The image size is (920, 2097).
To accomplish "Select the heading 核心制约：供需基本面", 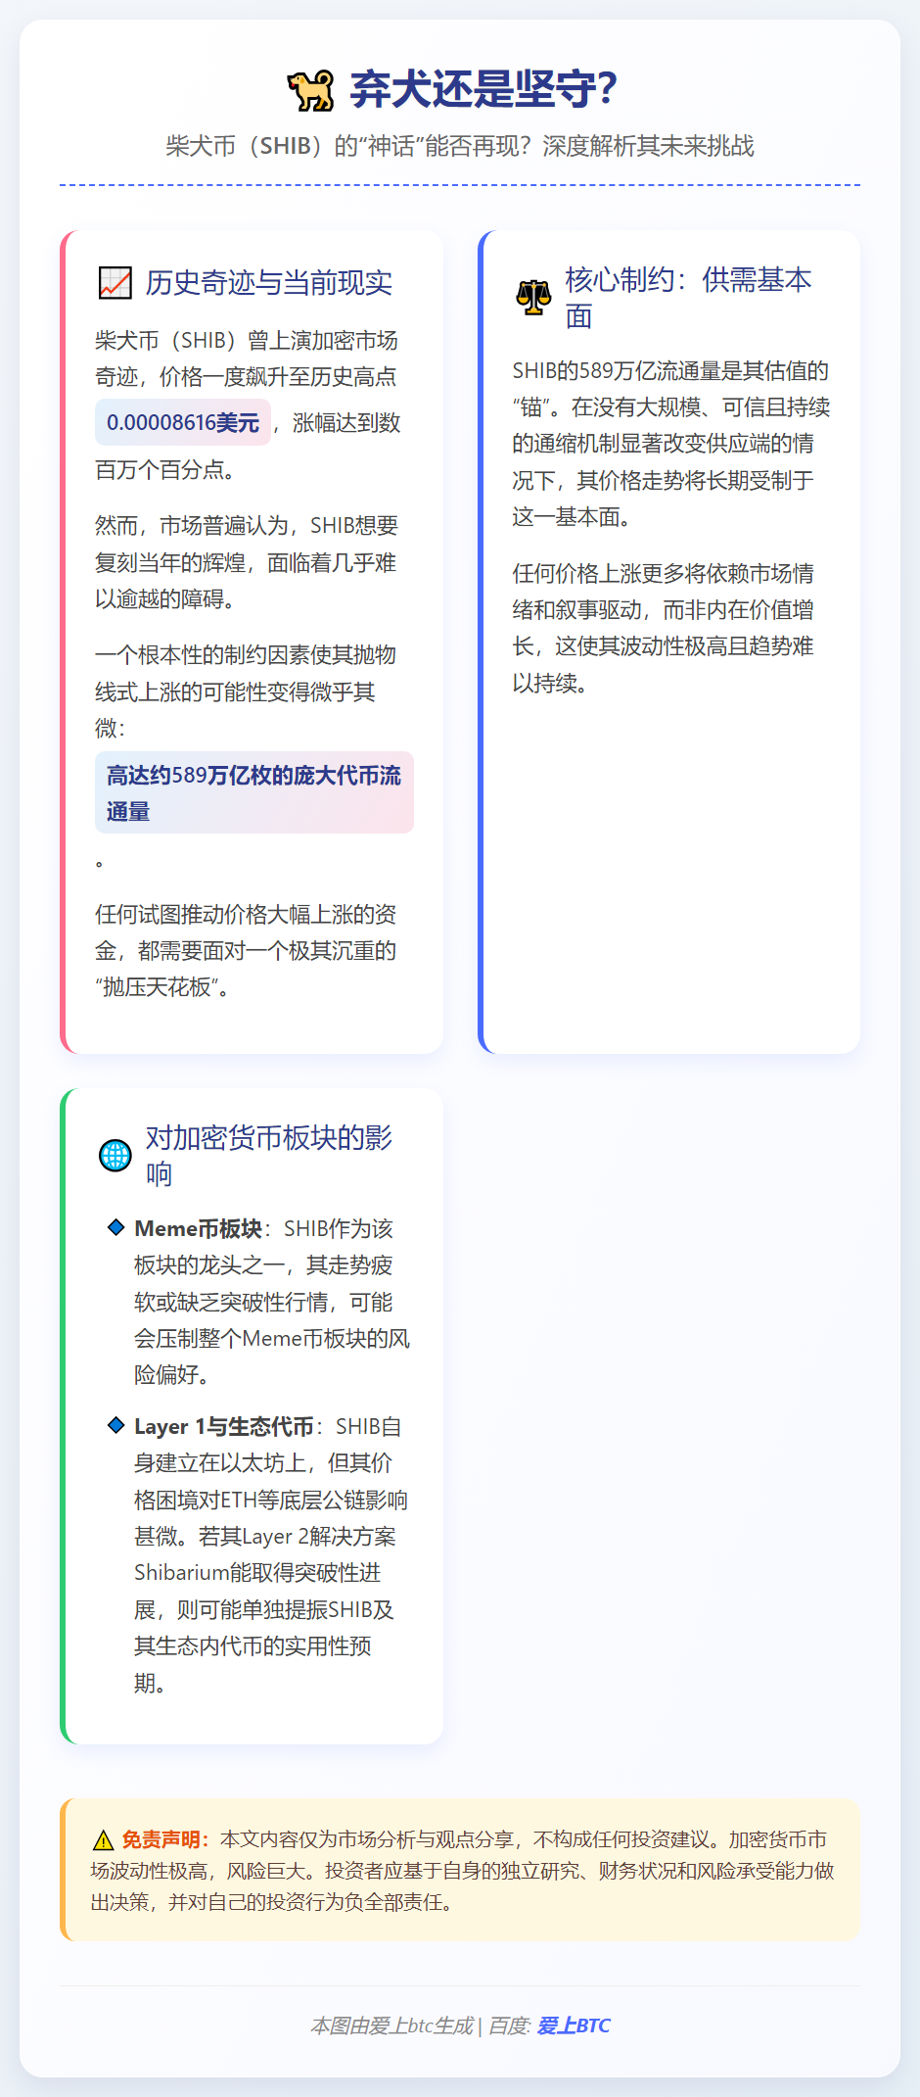I will pos(688,298).
